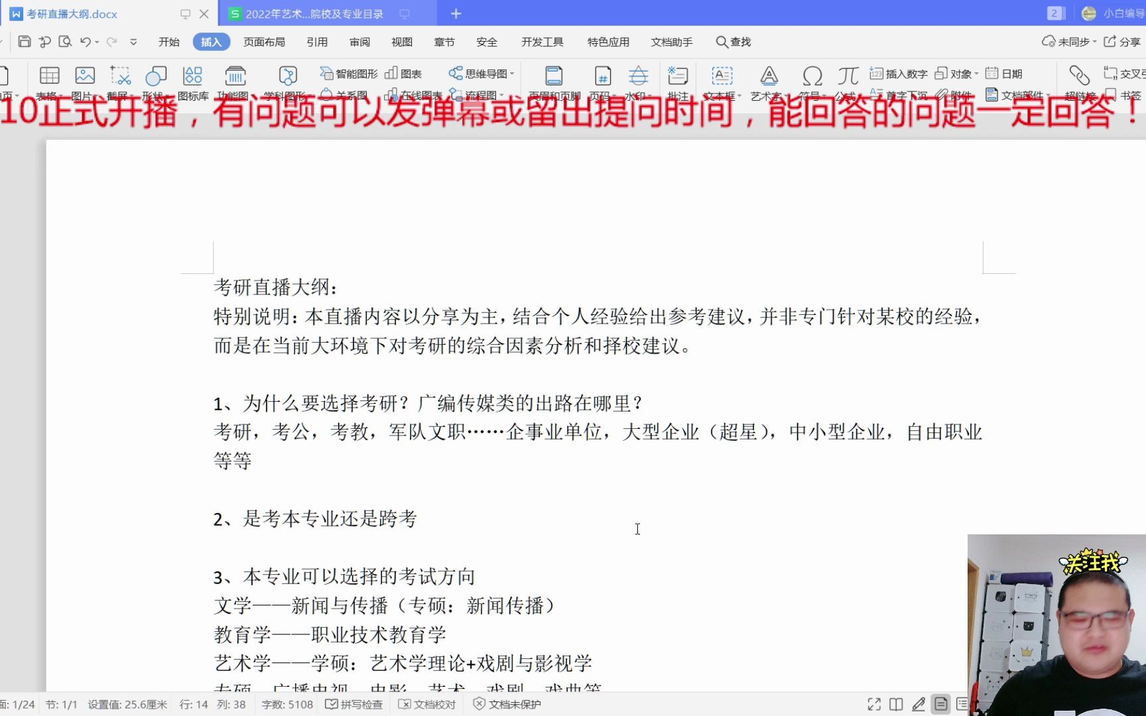
Task: Click the reading mode book icon
Action: click(x=896, y=704)
